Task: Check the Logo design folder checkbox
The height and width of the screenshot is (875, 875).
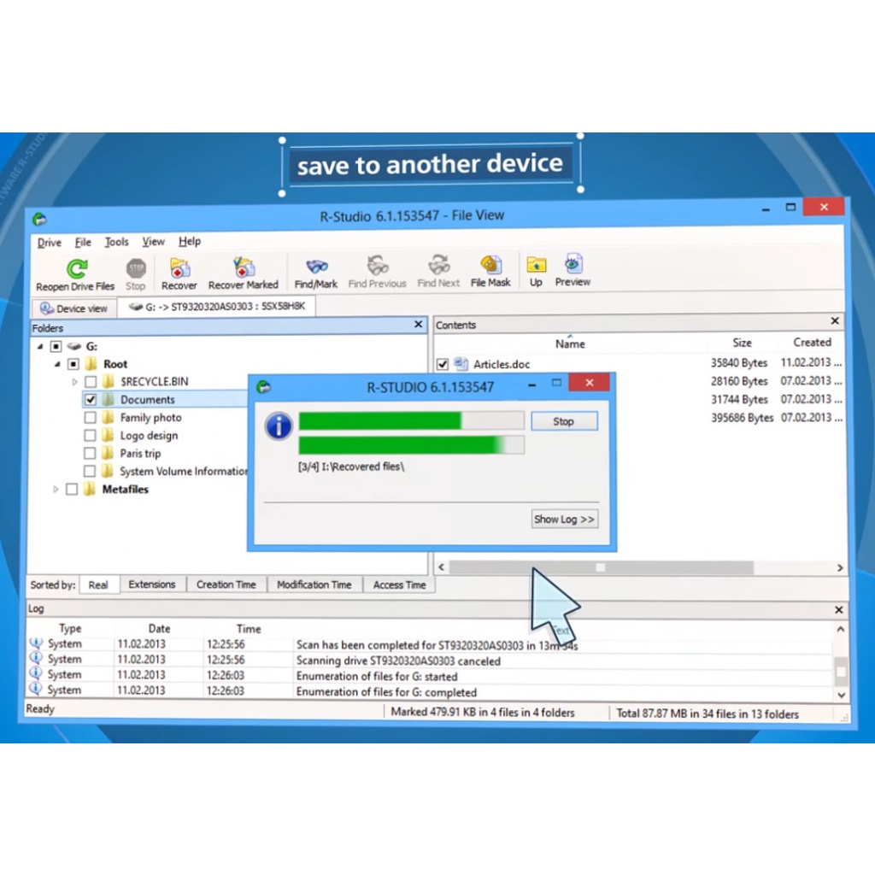Action: (x=90, y=435)
